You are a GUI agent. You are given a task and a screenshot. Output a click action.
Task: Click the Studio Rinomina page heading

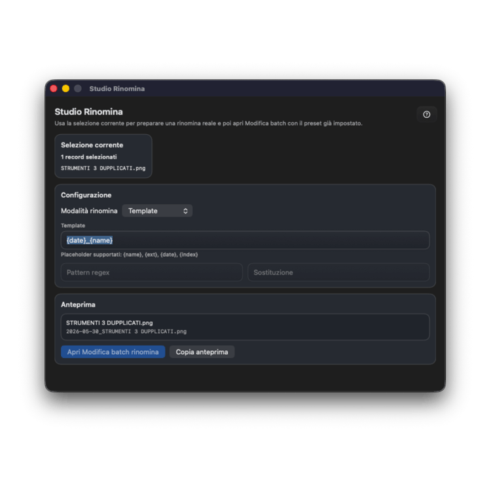88,112
